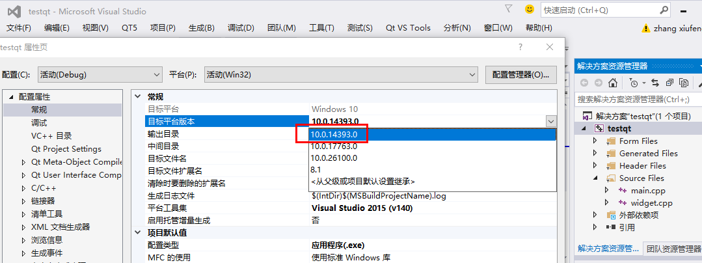Click the smiley feedback icon
This screenshot has width=702, height=263.
530,9
